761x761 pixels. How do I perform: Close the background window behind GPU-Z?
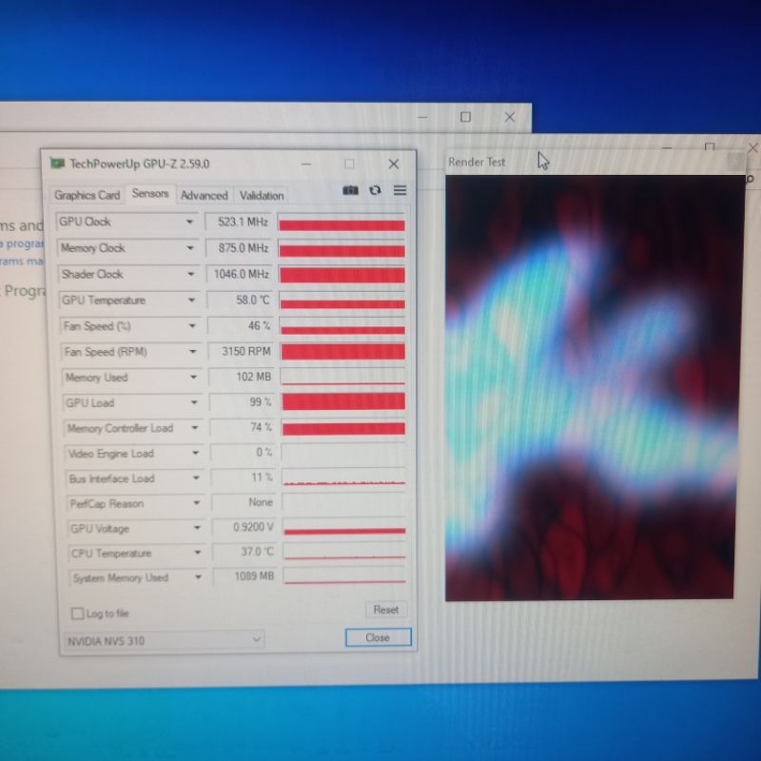(509, 117)
